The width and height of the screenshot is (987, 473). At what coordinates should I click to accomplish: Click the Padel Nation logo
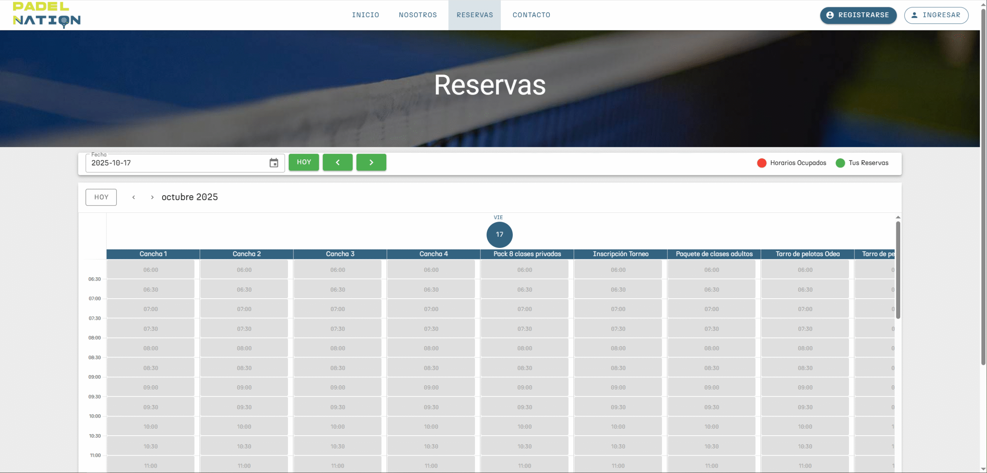(x=47, y=15)
